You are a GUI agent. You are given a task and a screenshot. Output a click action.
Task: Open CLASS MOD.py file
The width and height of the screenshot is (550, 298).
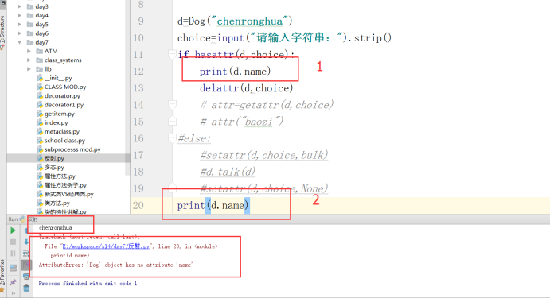[61, 87]
